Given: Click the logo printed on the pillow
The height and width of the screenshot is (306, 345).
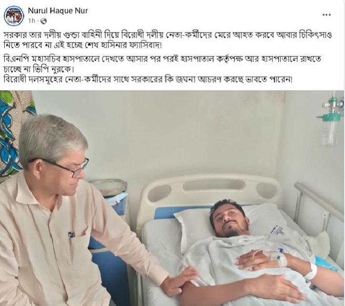Looking at the screenshot, I should tap(279, 231).
